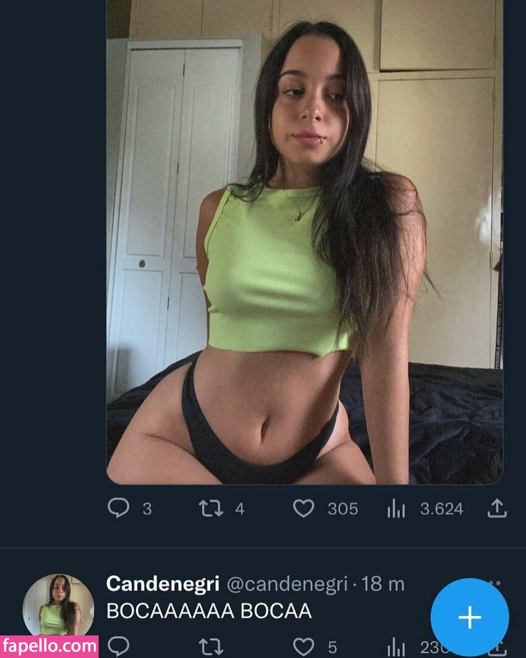This screenshot has width=526, height=658.
Task: Open the tweet photo in full view
Action: [304, 242]
